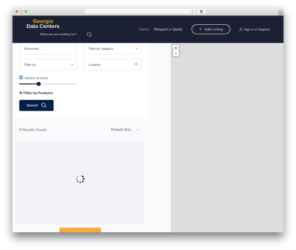Click the green maximize window button
The width and height of the screenshot is (296, 250).
(26, 11)
